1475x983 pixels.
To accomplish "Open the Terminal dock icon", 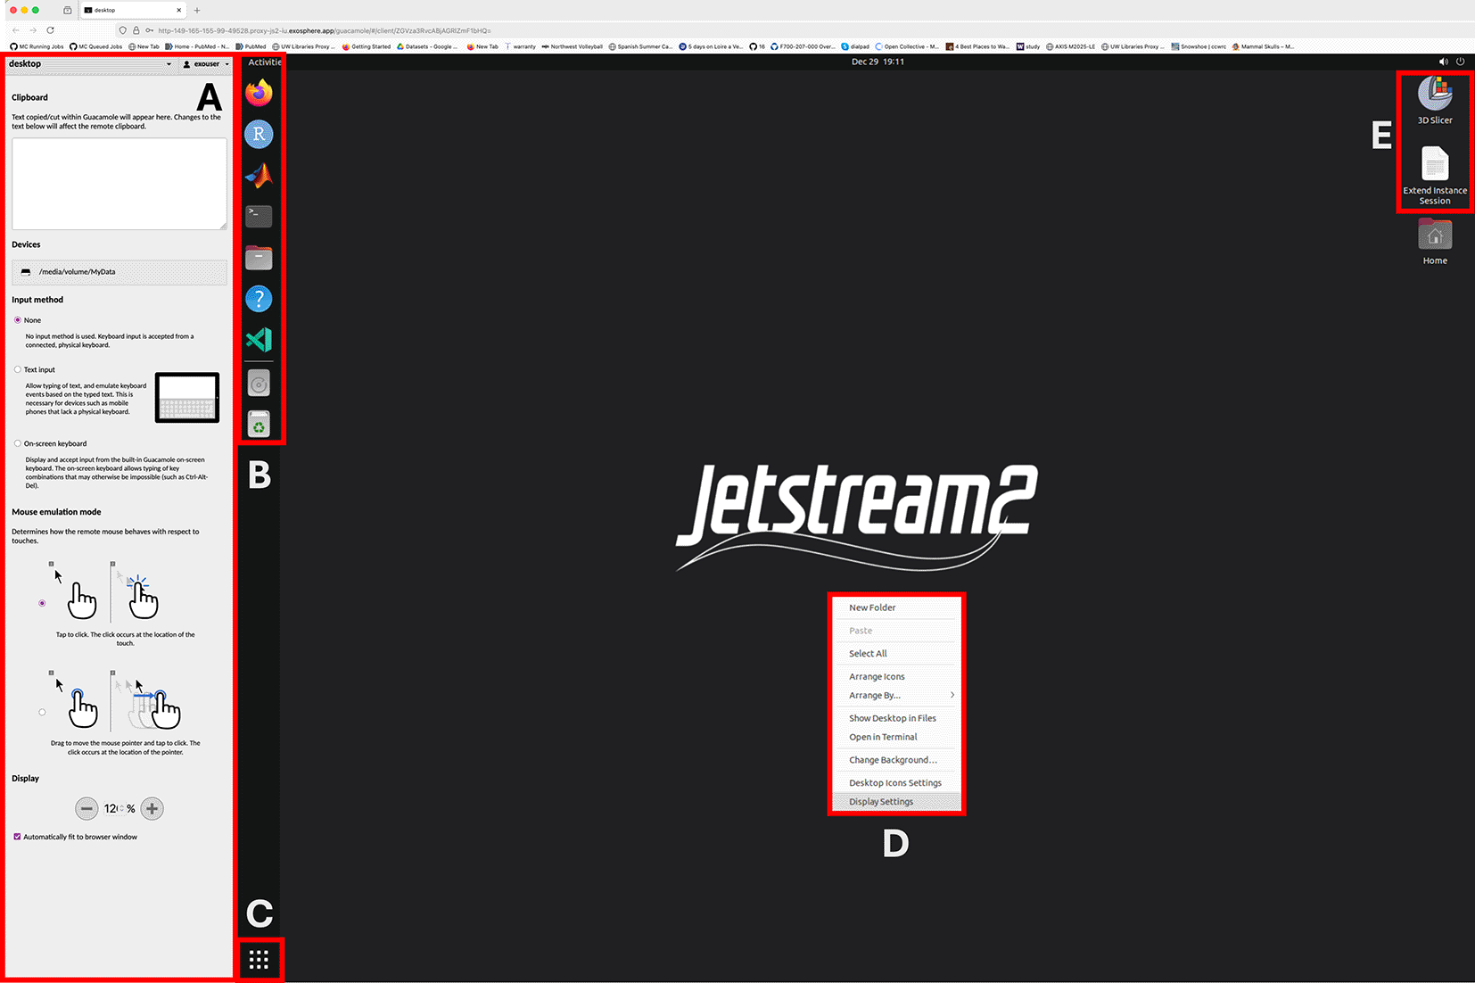I will coord(259,216).
